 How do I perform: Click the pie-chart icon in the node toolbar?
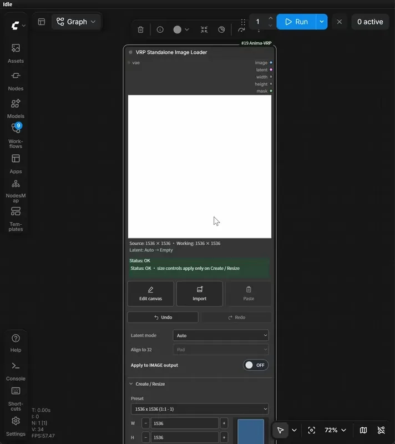(x=221, y=29)
